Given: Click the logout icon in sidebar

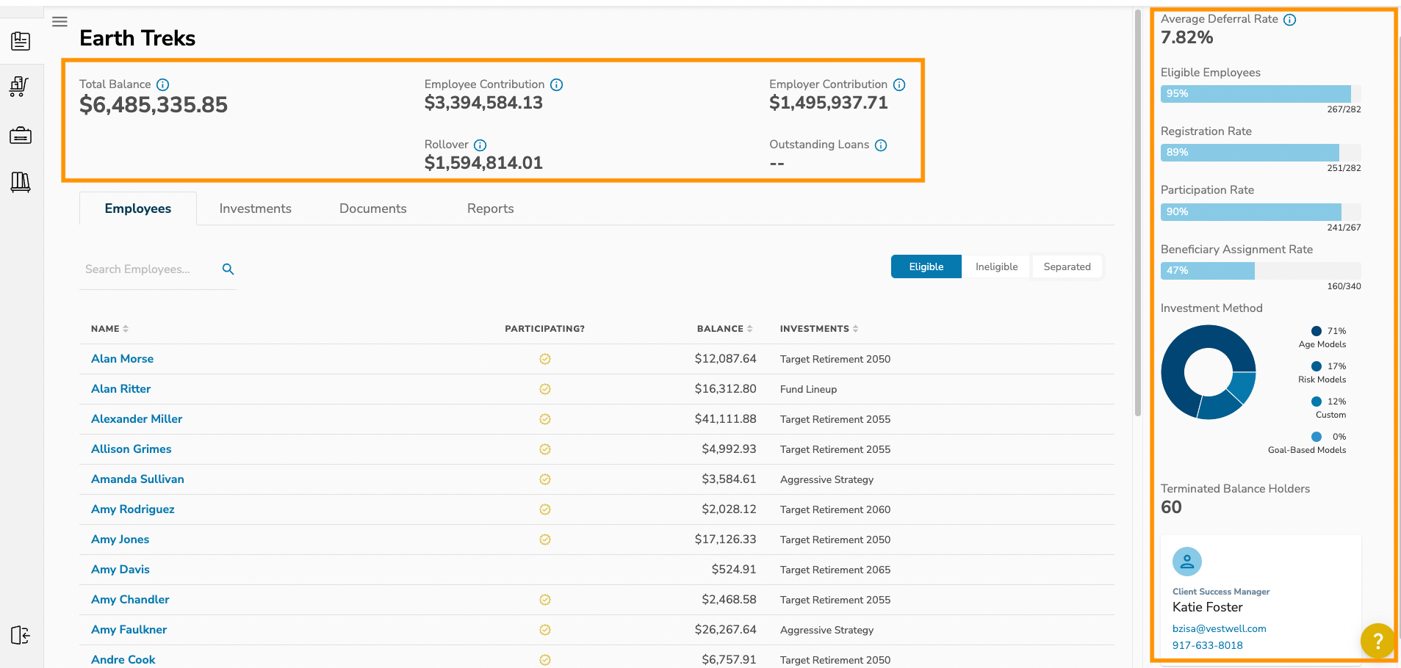Looking at the screenshot, I should [x=21, y=635].
